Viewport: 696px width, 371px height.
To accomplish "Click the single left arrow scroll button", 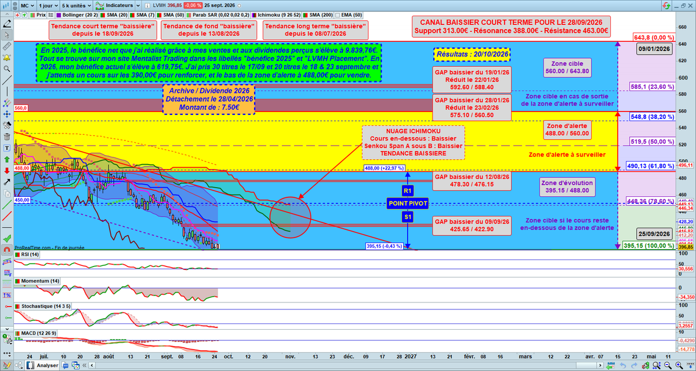I will [x=92, y=365].
